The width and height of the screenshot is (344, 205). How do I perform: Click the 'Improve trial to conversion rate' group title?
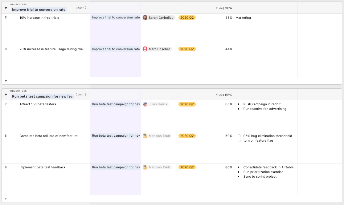click(39, 10)
